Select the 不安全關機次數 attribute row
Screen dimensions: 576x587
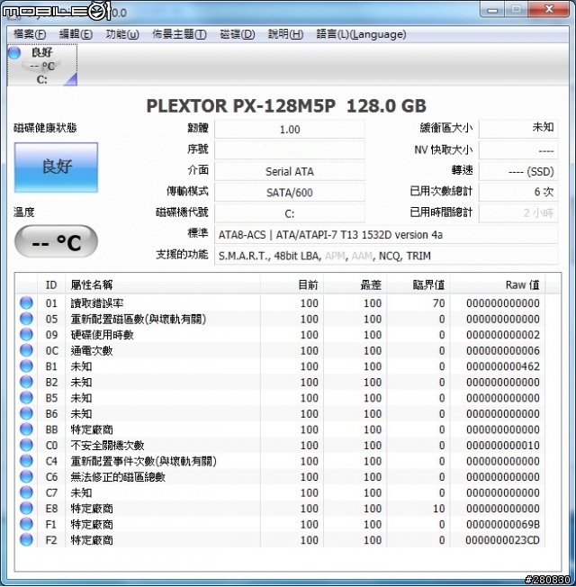pyautogui.click(x=280, y=445)
